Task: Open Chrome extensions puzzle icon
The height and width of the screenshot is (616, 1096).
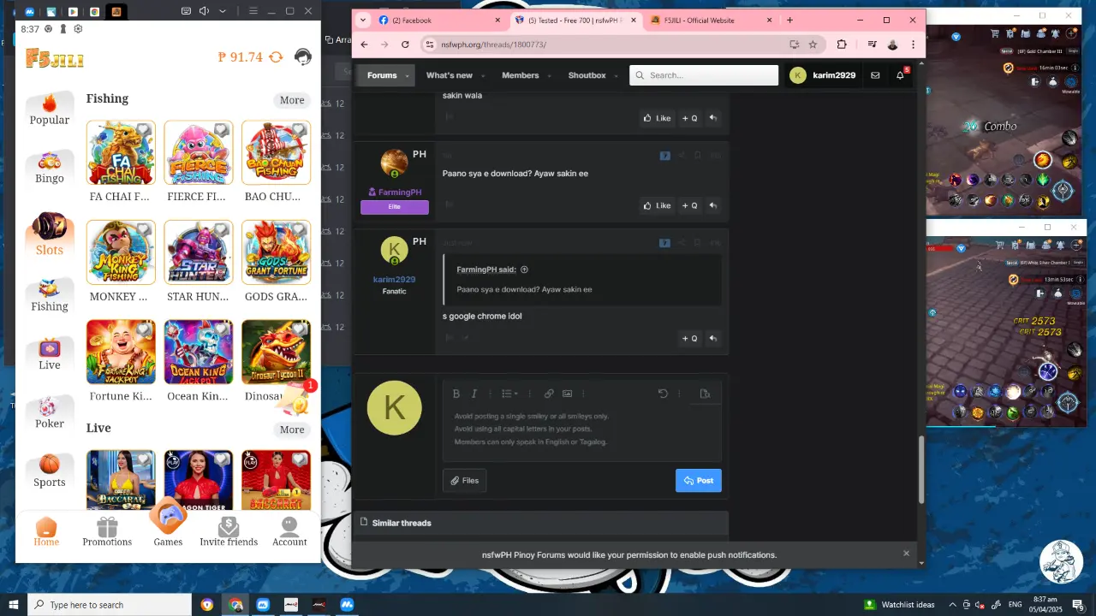Action: tap(842, 44)
